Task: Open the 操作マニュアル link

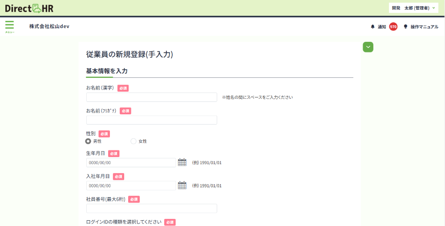Action: [424, 27]
